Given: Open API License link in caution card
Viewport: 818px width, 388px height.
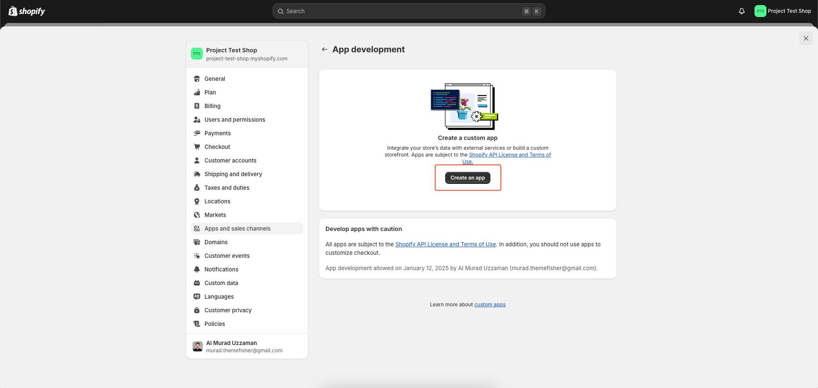Looking at the screenshot, I should tap(445, 244).
